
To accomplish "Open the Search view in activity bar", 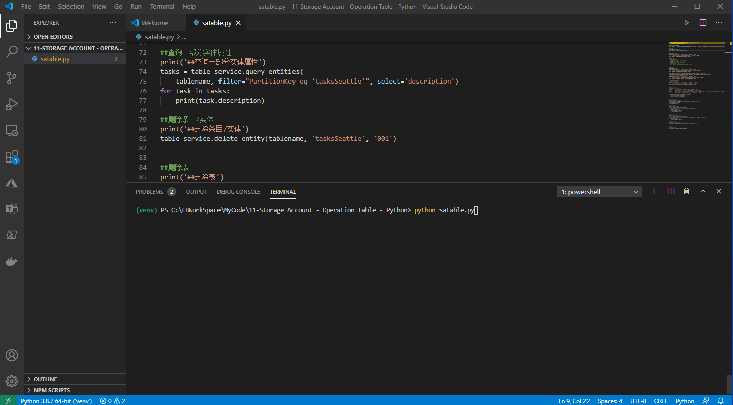I will coord(12,51).
